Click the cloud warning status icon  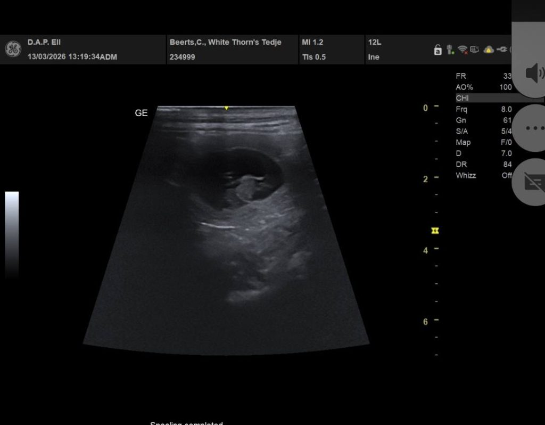tap(488, 50)
